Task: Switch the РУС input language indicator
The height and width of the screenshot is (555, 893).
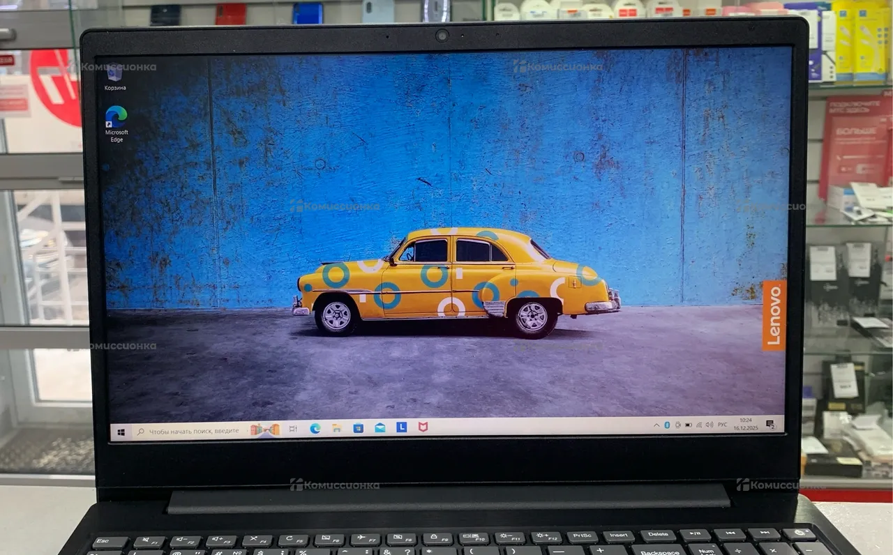Action: [x=723, y=424]
